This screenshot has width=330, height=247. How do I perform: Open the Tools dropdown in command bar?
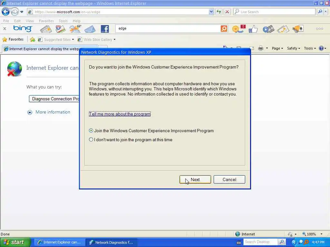click(x=310, y=48)
